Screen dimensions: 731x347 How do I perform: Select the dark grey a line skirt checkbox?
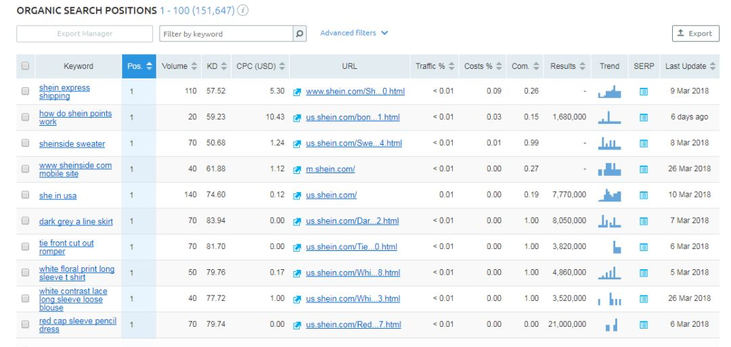[x=25, y=221]
